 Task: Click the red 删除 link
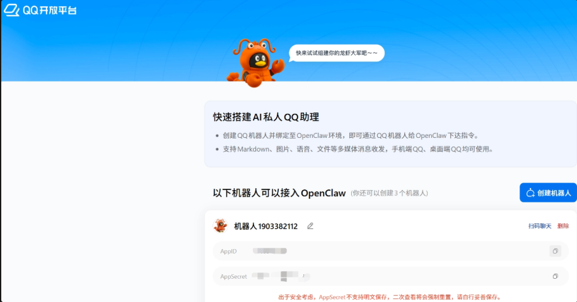(x=563, y=226)
